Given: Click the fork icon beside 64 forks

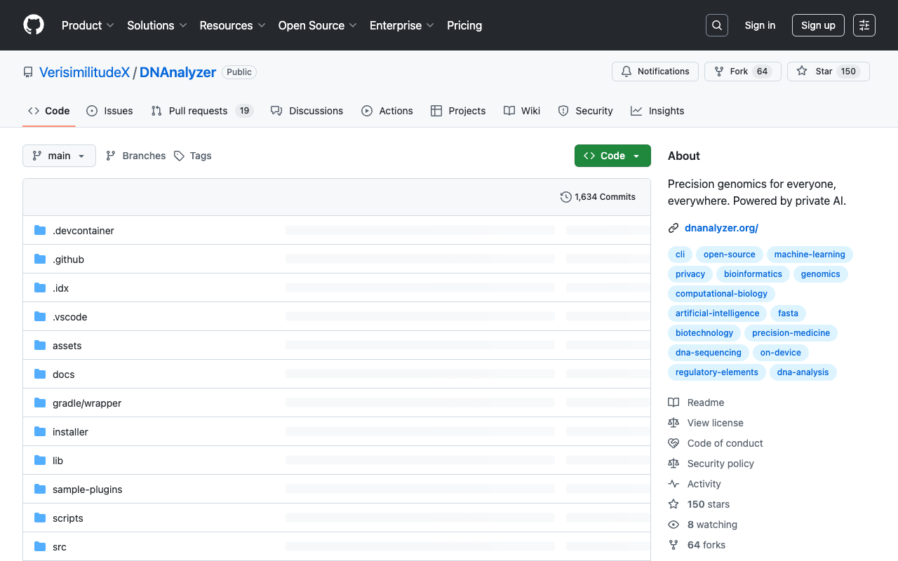Looking at the screenshot, I should [x=673, y=545].
